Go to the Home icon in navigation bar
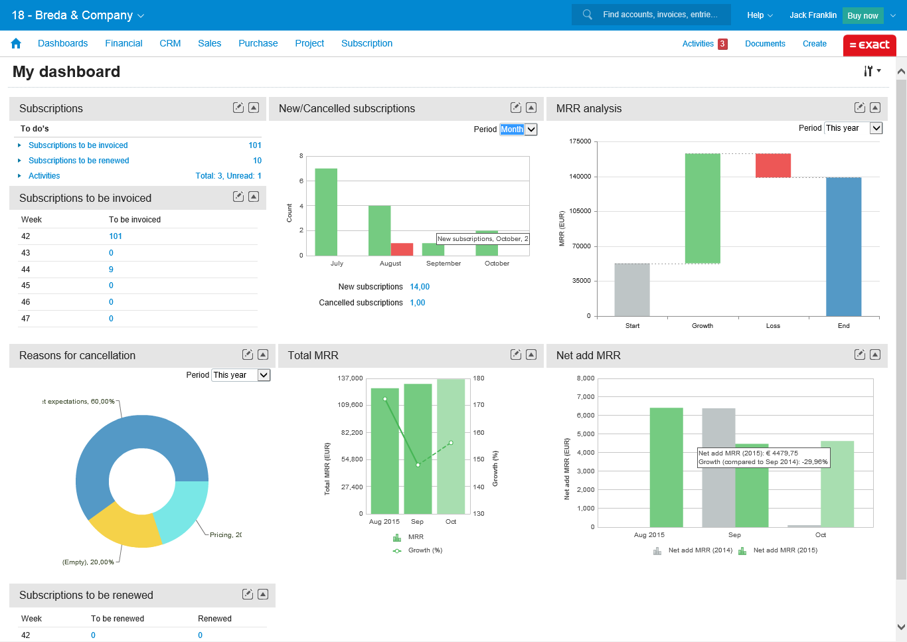 16,43
